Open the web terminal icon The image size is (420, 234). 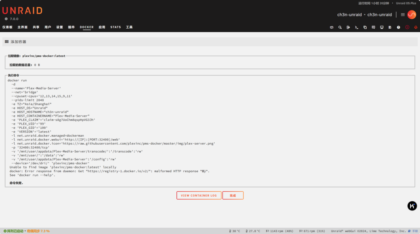pos(357,27)
